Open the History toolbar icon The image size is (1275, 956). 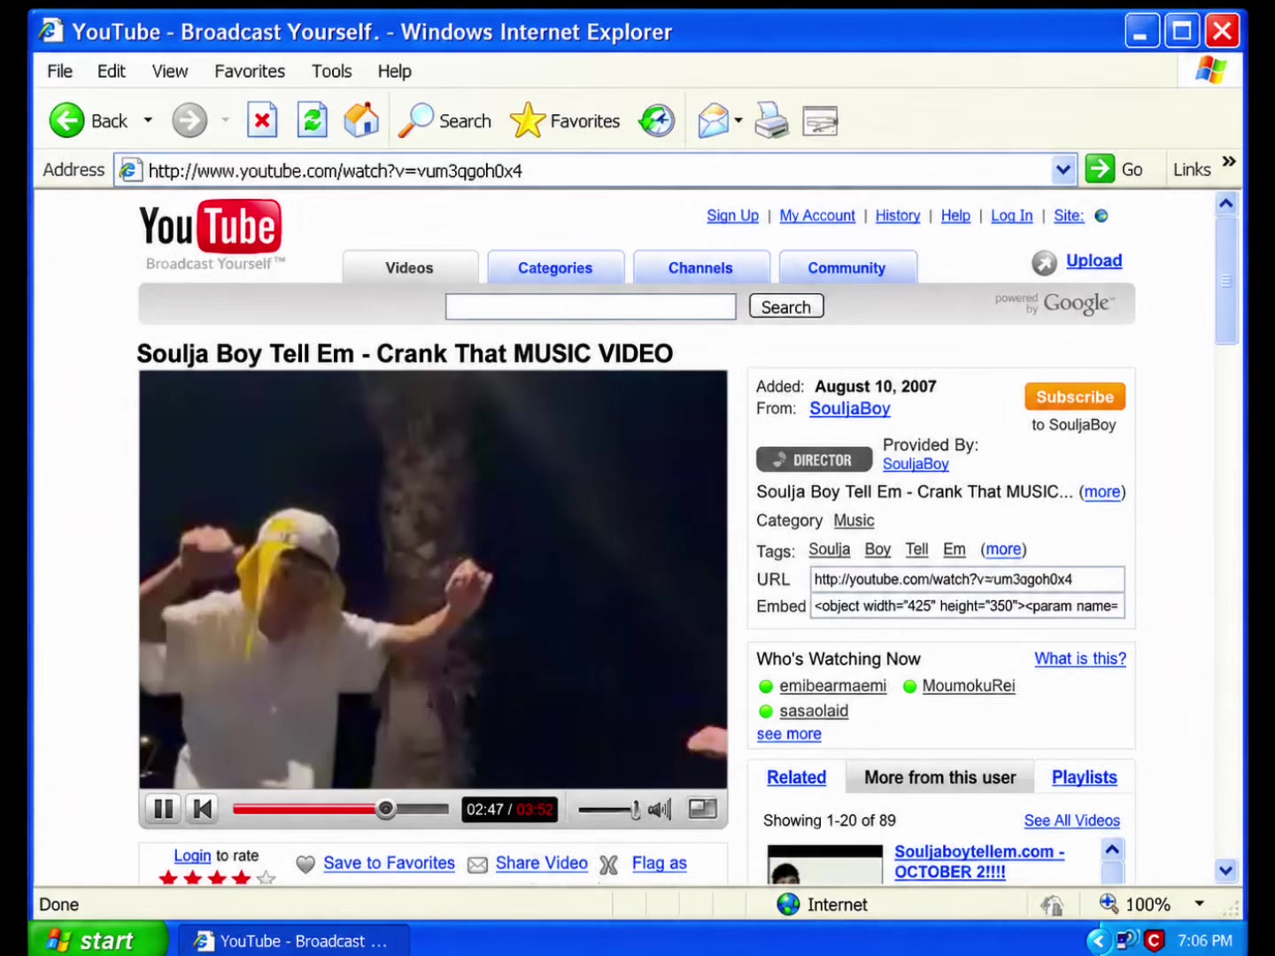coord(657,120)
